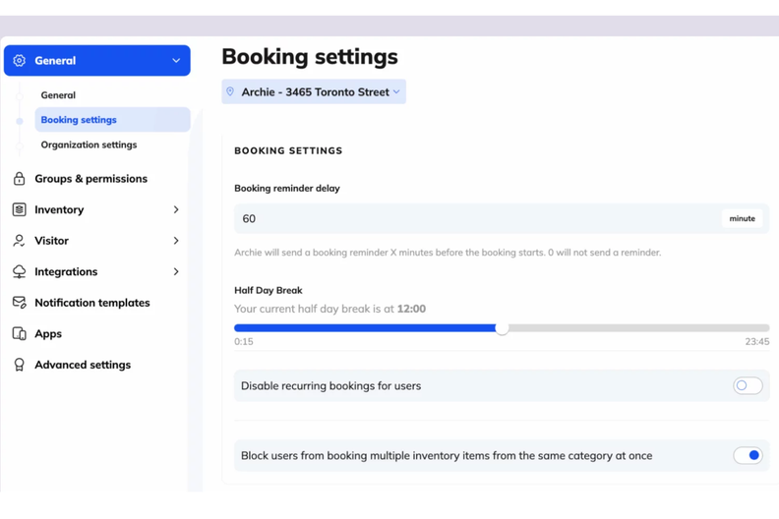Toggle Disable recurring bookings for users
This screenshot has height=519, width=779.
tap(748, 386)
